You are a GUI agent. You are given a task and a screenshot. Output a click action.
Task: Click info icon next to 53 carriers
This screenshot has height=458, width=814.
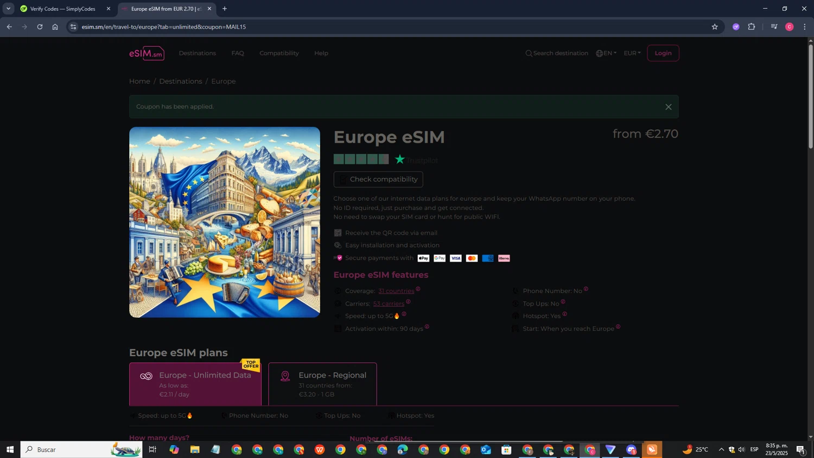[408, 301]
